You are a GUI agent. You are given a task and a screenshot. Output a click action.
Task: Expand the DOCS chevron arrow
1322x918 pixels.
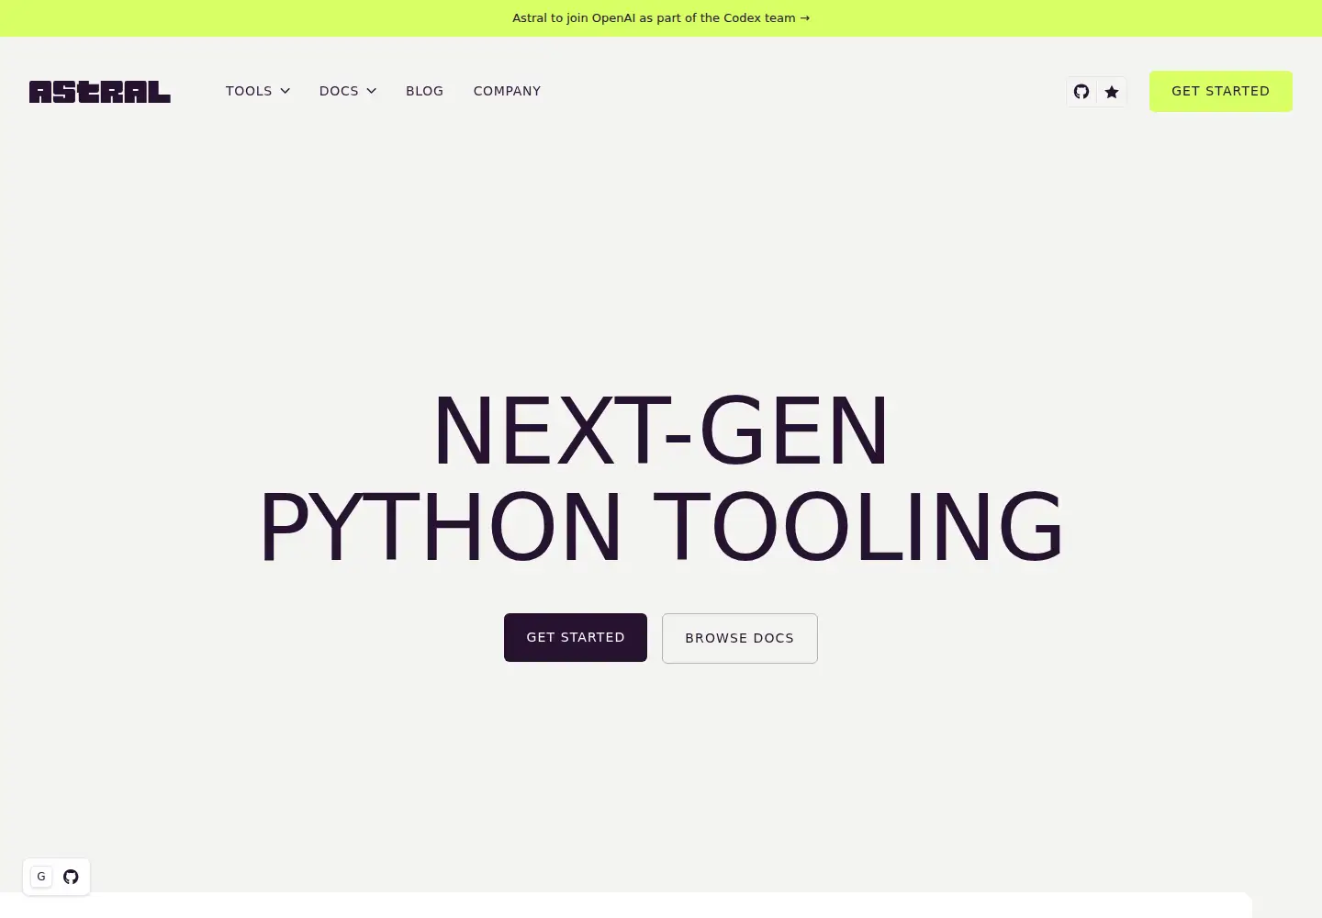(x=371, y=91)
